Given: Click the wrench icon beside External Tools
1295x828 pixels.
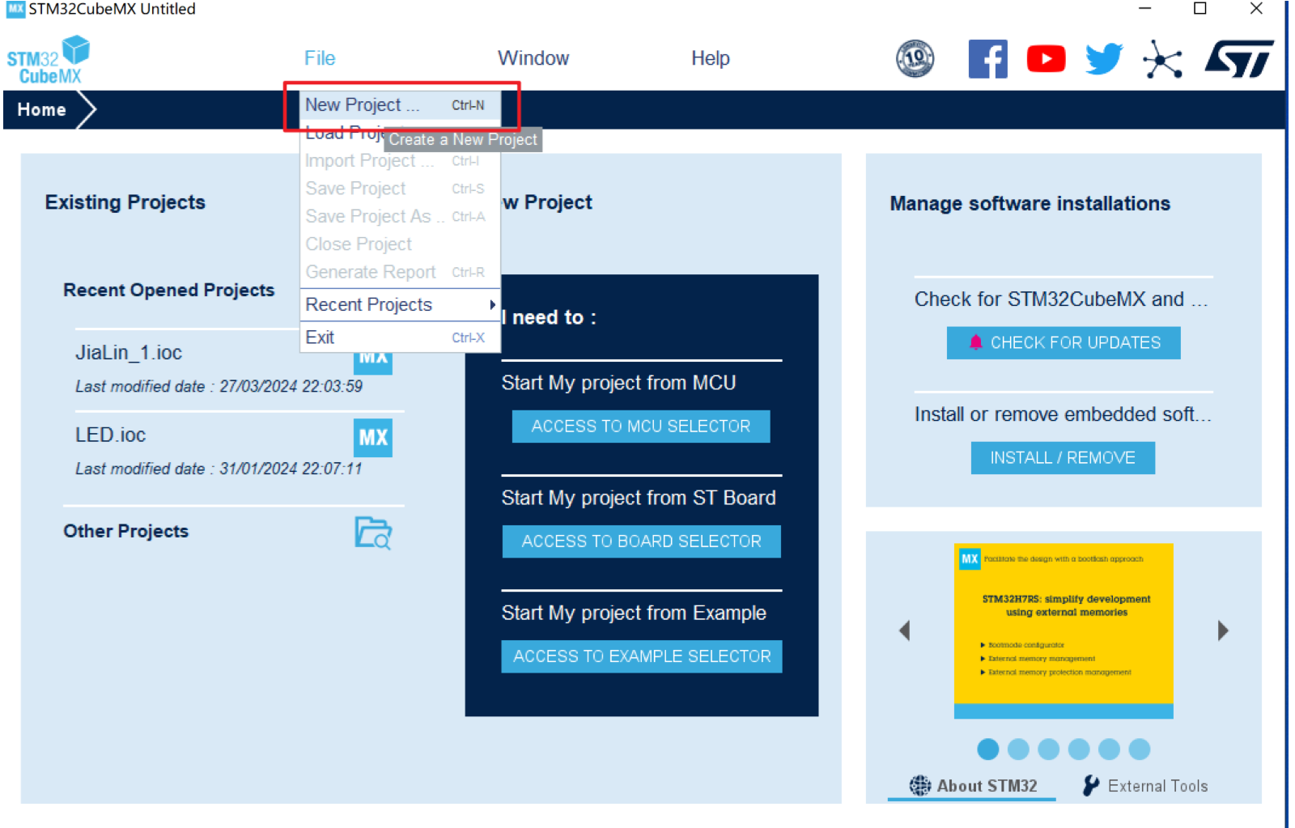Looking at the screenshot, I should (1091, 785).
